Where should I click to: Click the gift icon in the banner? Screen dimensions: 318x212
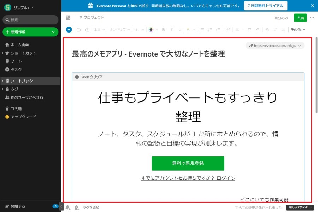tap(90, 6)
